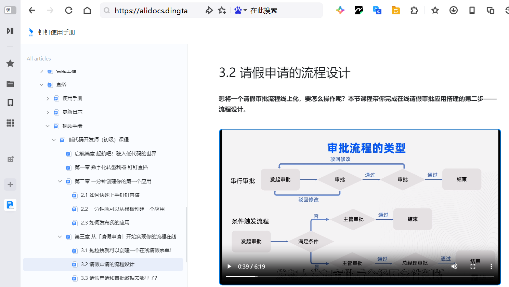This screenshot has width=509, height=287.
Task: Click the sidebar play-pause panel icon
Action: click(10, 31)
